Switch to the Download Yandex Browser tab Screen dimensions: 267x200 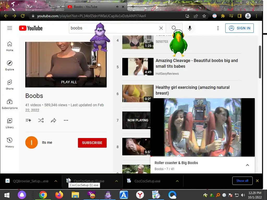click(34, 7)
